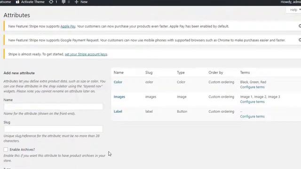Dismiss the Apple Pay Stripe notice

pyautogui.click(x=300, y=26)
